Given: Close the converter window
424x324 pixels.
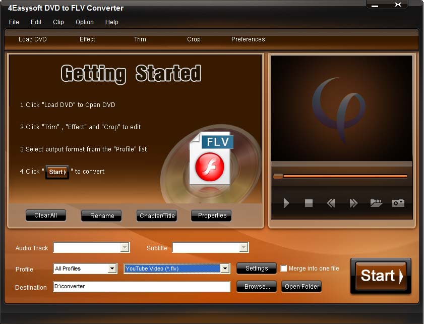Looking at the screenshot, I should [398, 5].
